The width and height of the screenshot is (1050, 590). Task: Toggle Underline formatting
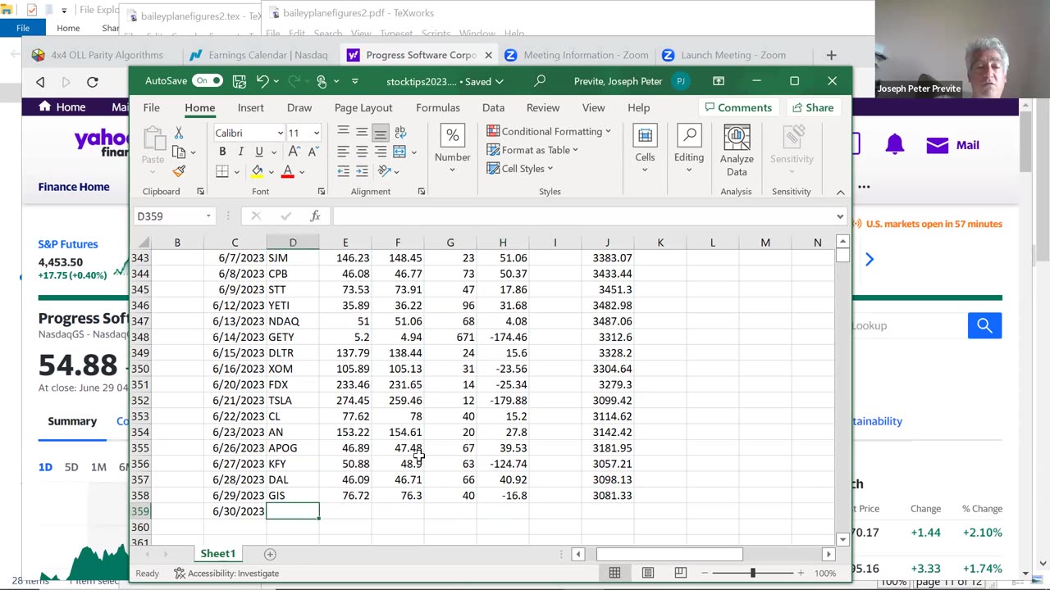[x=259, y=152]
